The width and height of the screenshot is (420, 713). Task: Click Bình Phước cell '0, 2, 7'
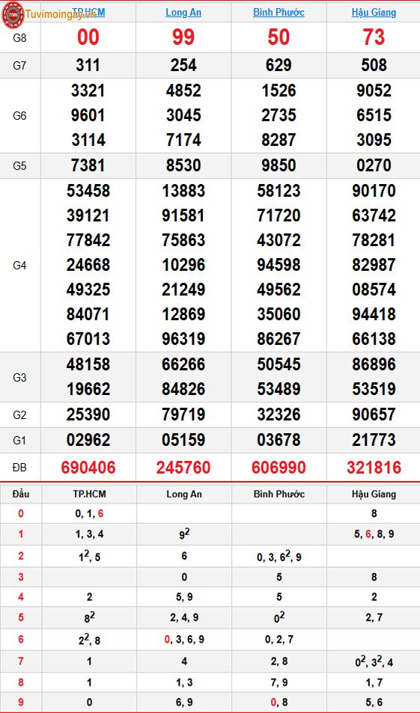[279, 640]
